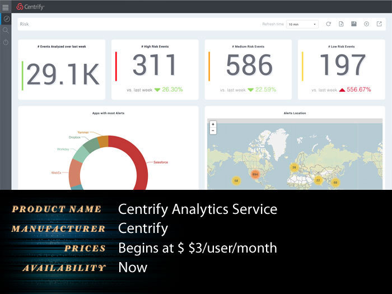Zoom out on the alerts map

pyautogui.click(x=213, y=130)
